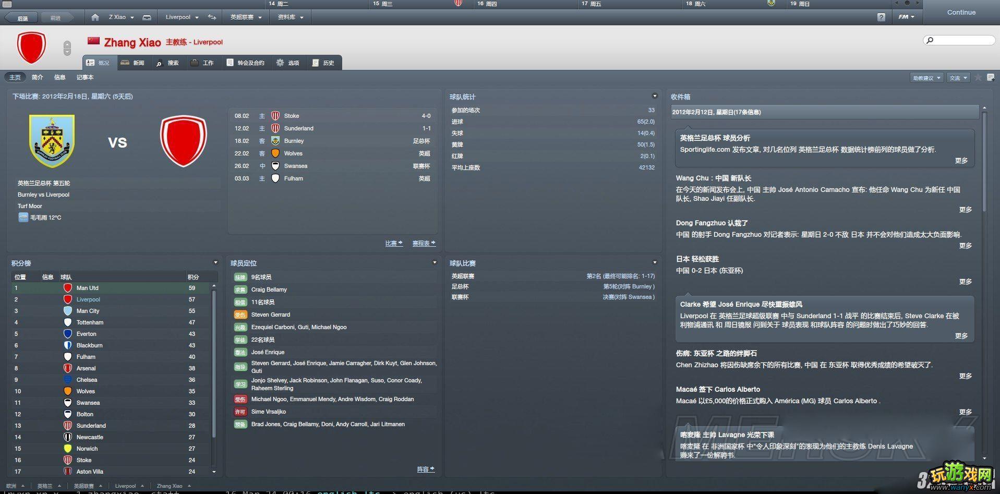Image resolution: width=1000 pixels, height=494 pixels.
Task: Open the 比赛 link below fixtures
Action: pyautogui.click(x=394, y=243)
